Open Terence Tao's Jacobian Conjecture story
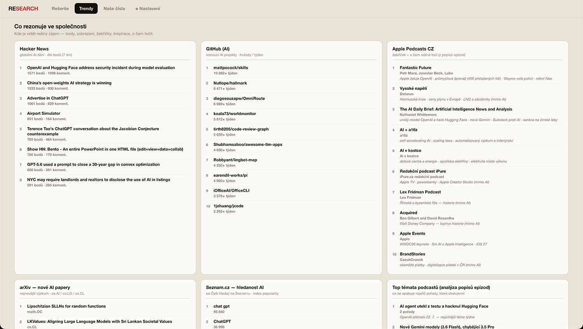The height and width of the screenshot is (329, 583). [x=93, y=131]
